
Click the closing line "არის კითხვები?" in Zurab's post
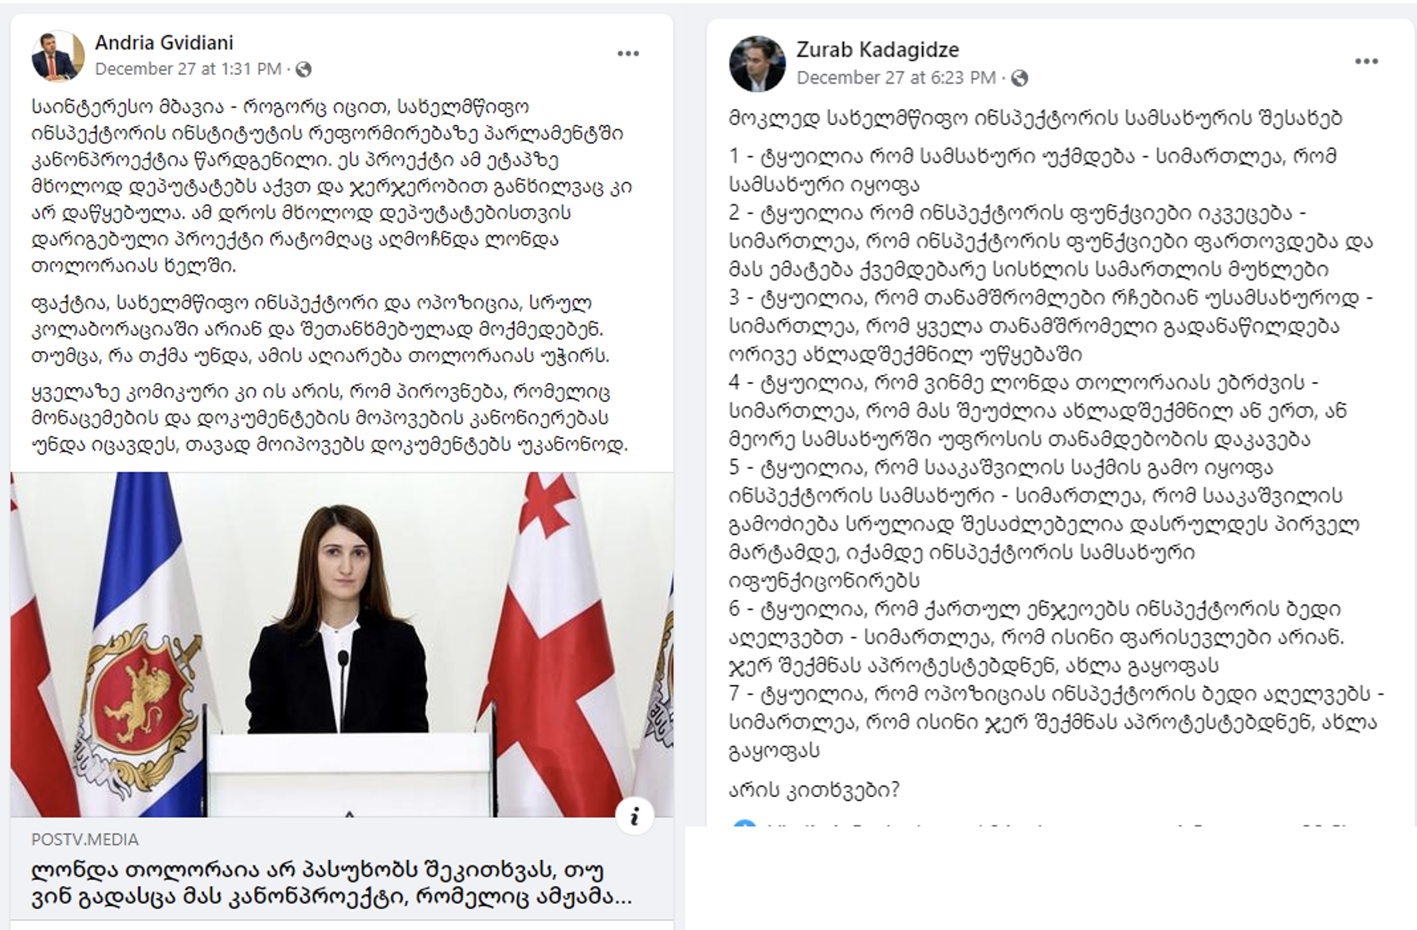[814, 790]
